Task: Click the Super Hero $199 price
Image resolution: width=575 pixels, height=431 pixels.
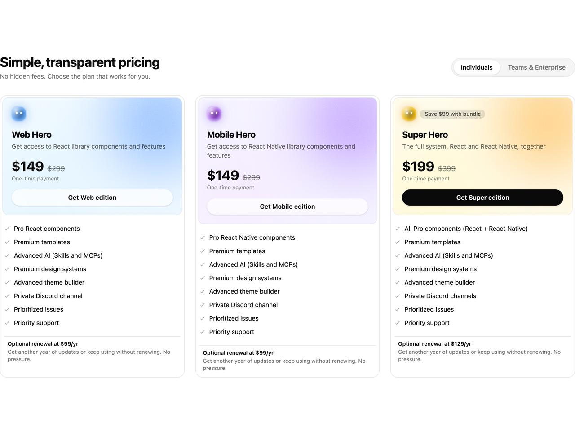Action: click(418, 167)
